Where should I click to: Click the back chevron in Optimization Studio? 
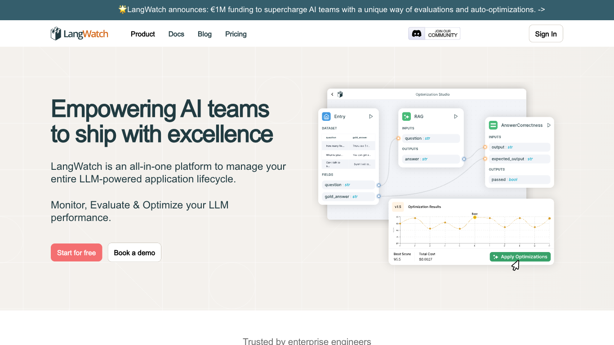click(333, 94)
